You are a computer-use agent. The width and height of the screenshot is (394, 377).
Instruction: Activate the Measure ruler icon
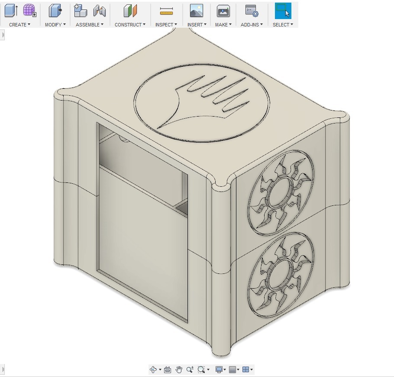(166, 10)
